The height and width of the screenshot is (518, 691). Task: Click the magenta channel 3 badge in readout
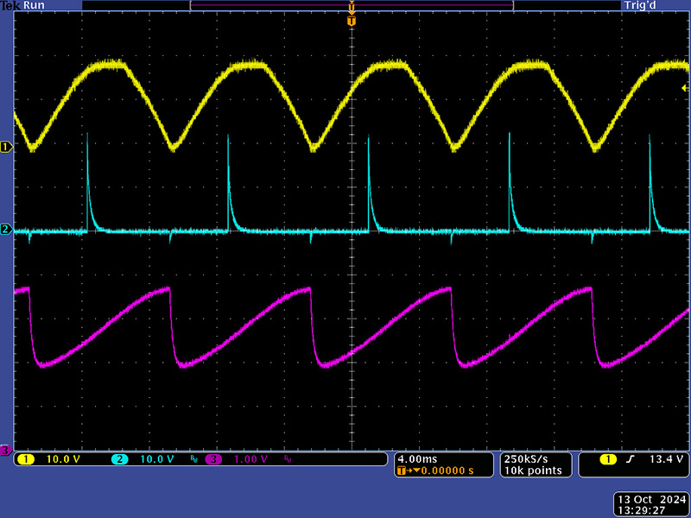tap(212, 460)
